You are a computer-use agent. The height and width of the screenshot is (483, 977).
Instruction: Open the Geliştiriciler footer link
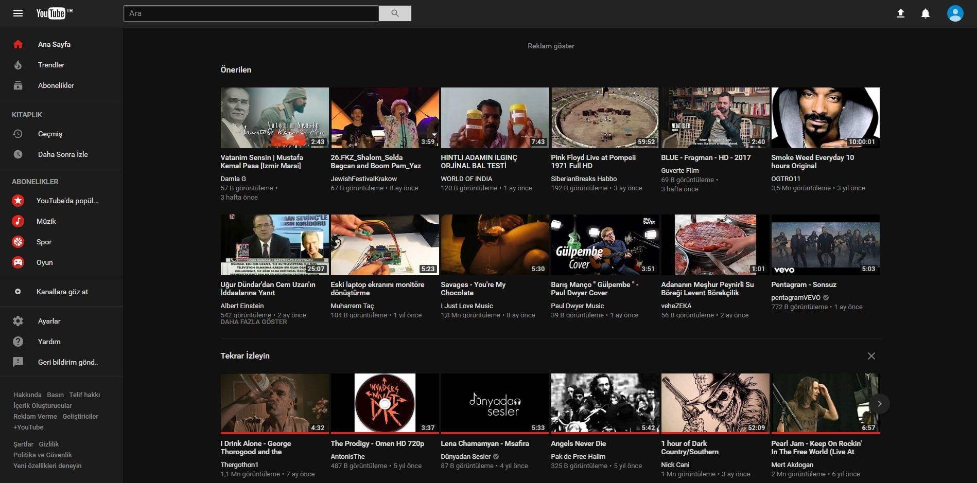click(80, 417)
